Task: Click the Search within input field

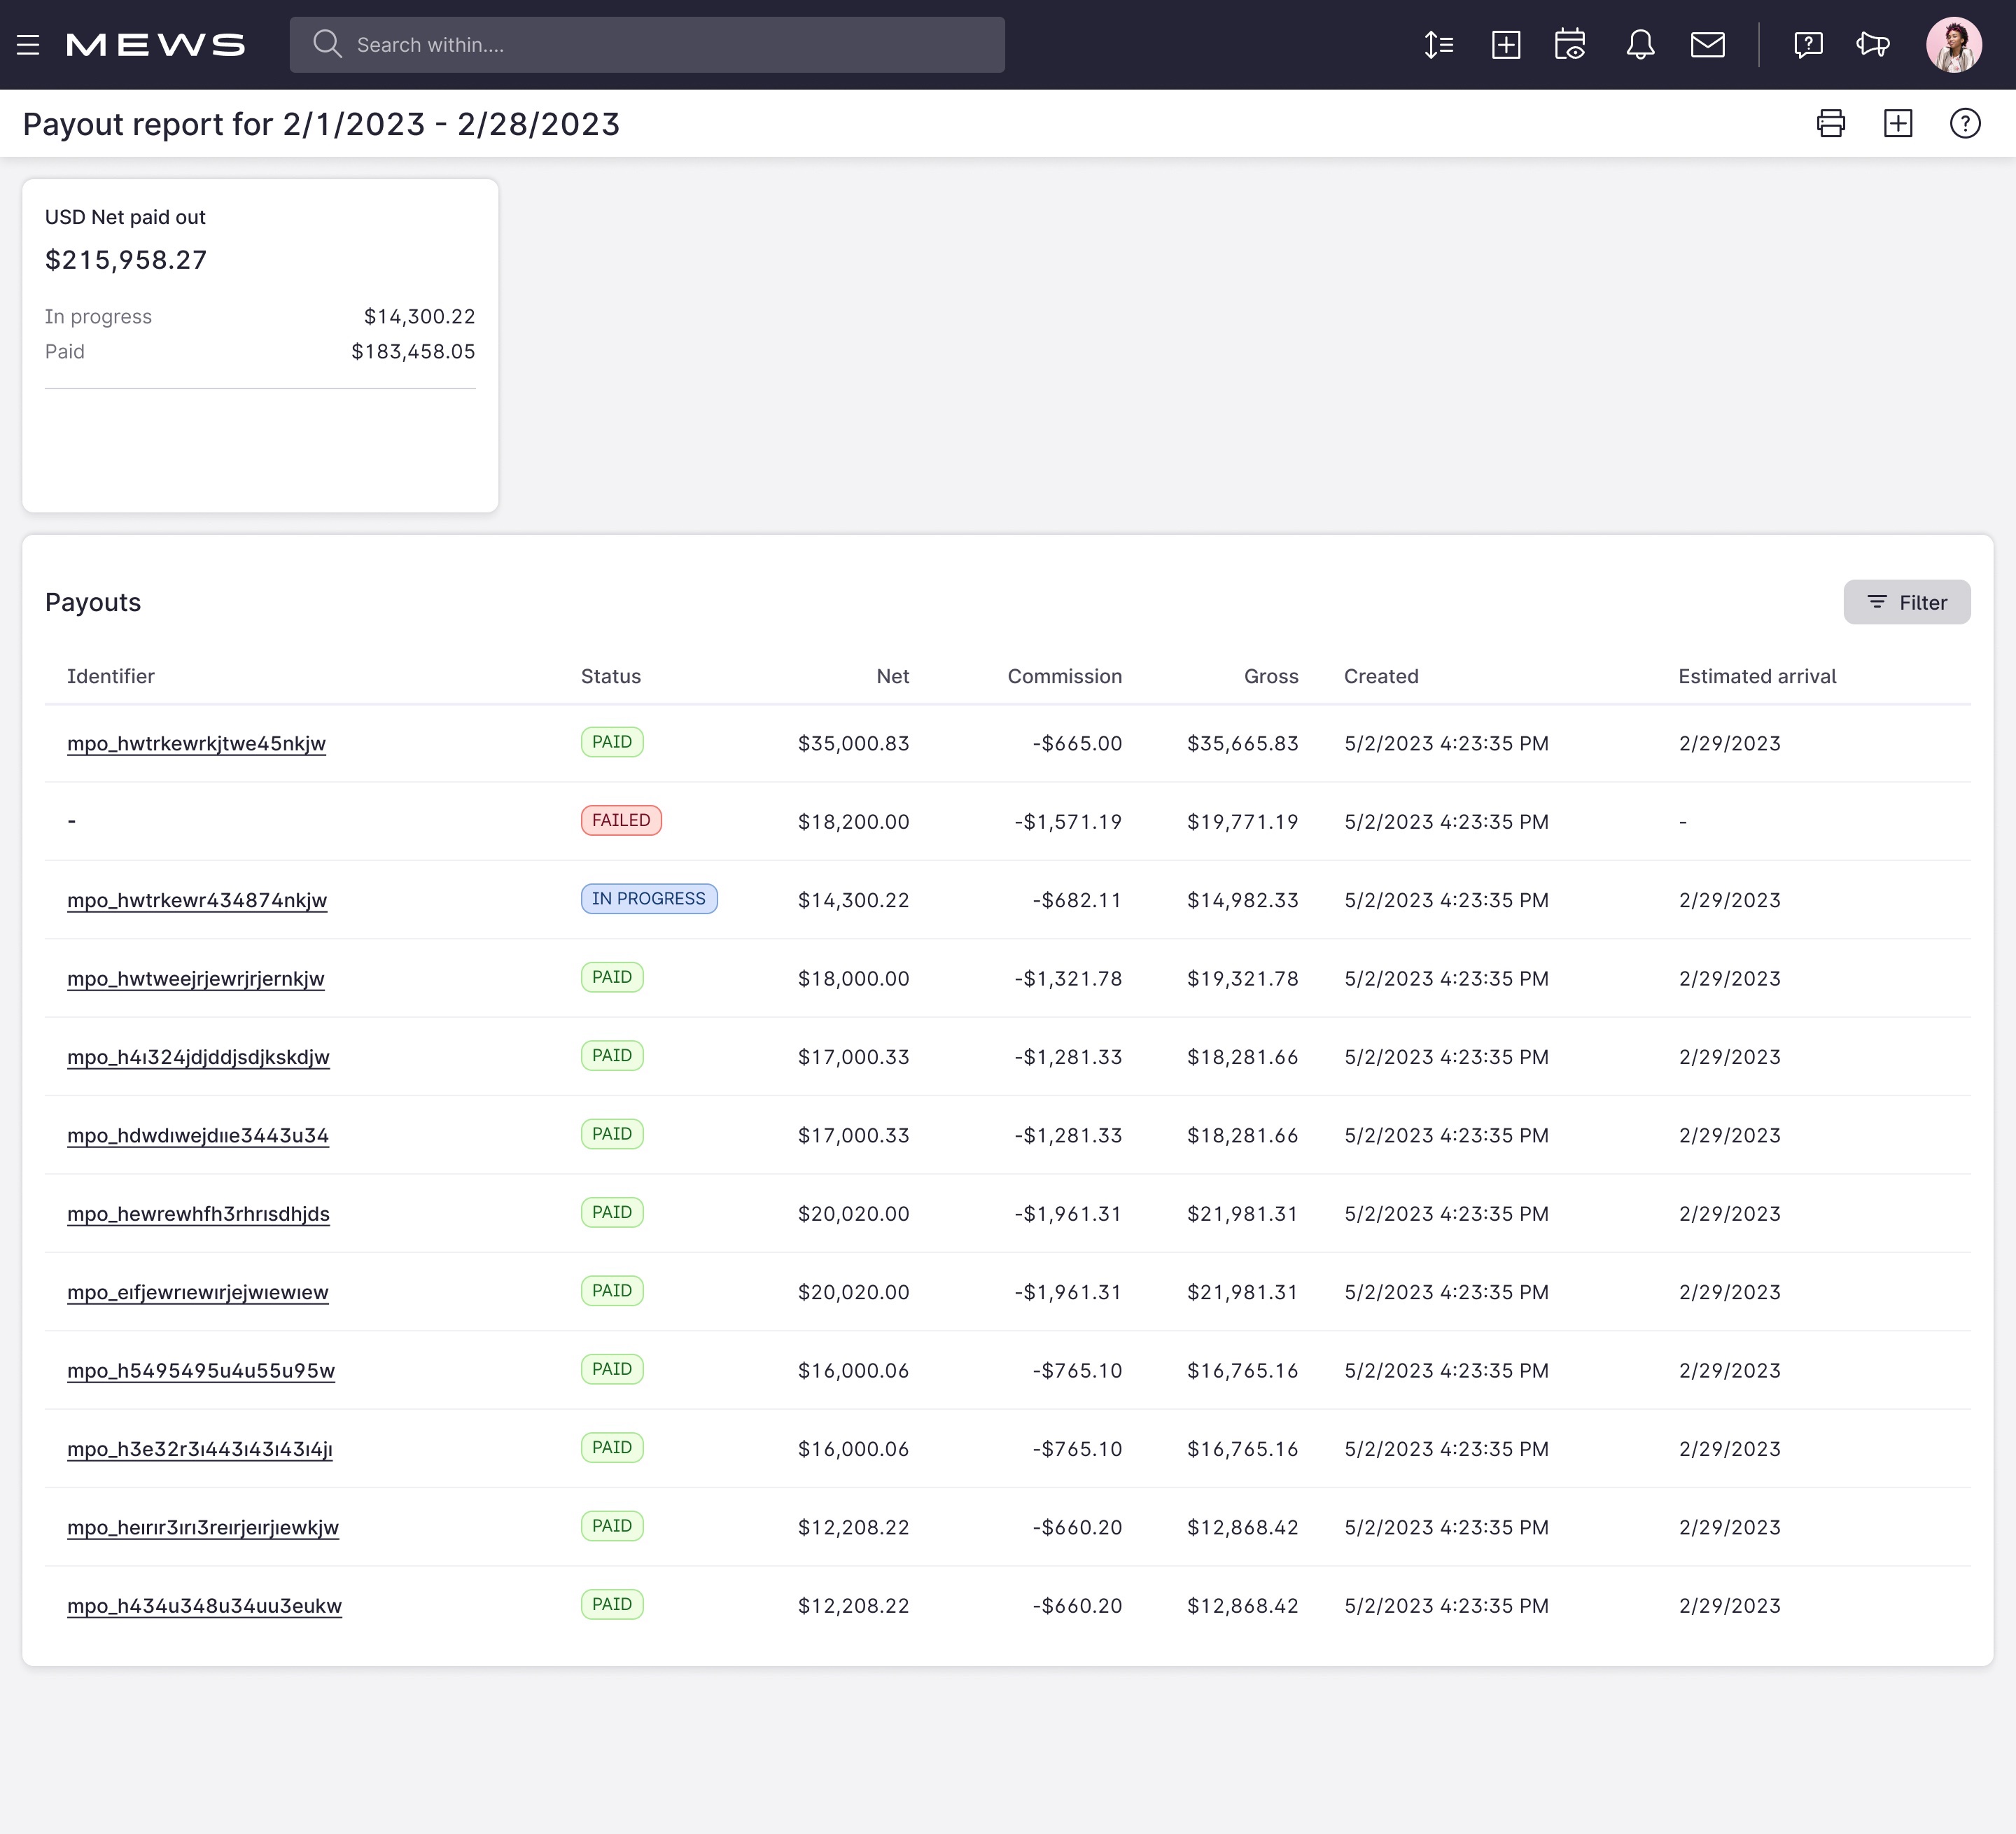Action: (647, 44)
